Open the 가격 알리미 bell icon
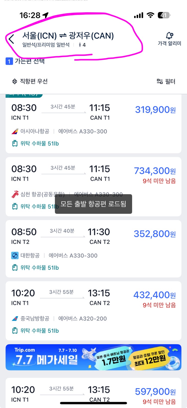Screen dimensions: 187x408 (x=170, y=35)
